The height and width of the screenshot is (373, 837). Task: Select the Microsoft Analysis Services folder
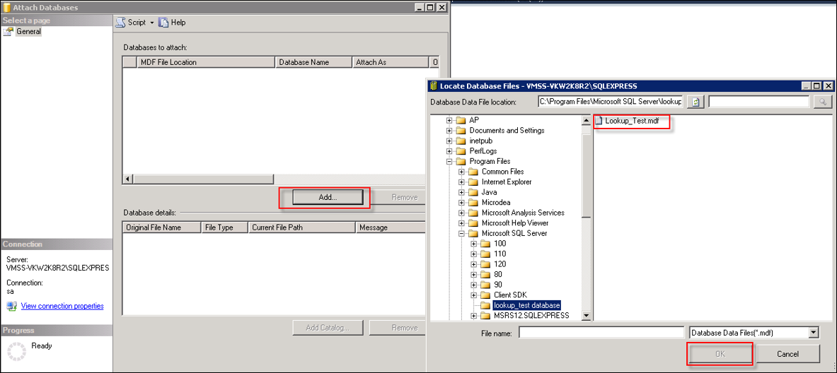click(x=523, y=213)
